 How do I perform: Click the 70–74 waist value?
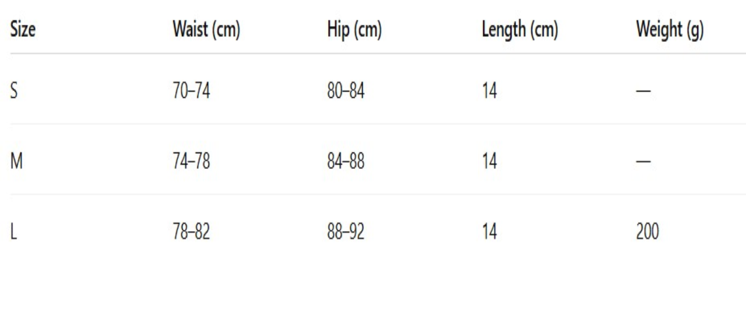191,92
